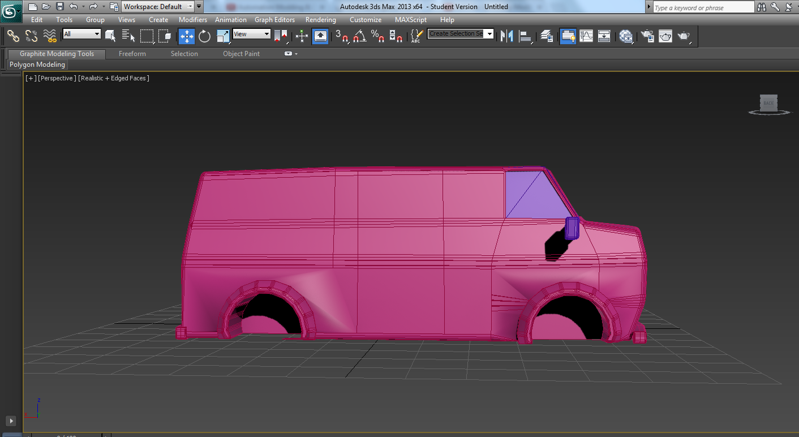Click the keyword search input field
The width and height of the screenshot is (799, 437).
click(703, 7)
